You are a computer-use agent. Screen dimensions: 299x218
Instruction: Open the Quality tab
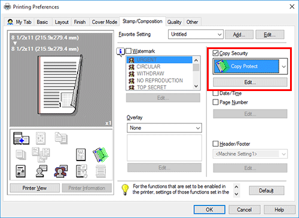tap(174, 22)
